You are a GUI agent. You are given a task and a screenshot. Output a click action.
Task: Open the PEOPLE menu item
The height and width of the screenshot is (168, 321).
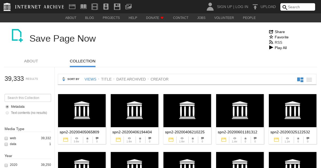(x=249, y=18)
